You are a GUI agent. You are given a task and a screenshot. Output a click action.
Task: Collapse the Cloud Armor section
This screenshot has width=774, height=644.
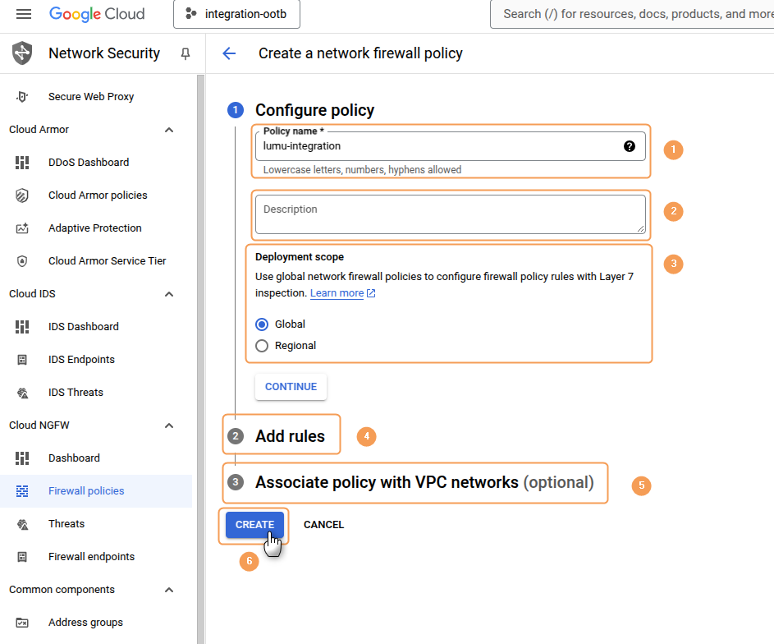(x=169, y=130)
